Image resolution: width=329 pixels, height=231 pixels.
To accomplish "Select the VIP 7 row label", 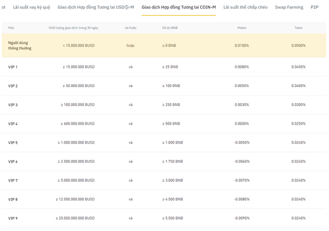I will pos(13,180).
